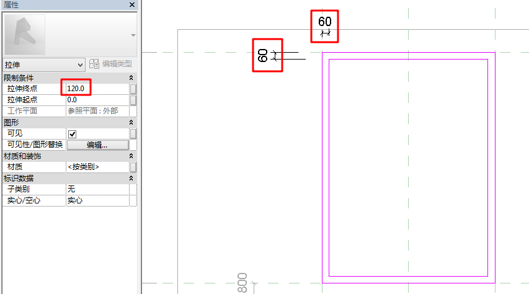Click the associate parameter button for 材质
This screenshot has width=529, height=294.
pos(133,167)
